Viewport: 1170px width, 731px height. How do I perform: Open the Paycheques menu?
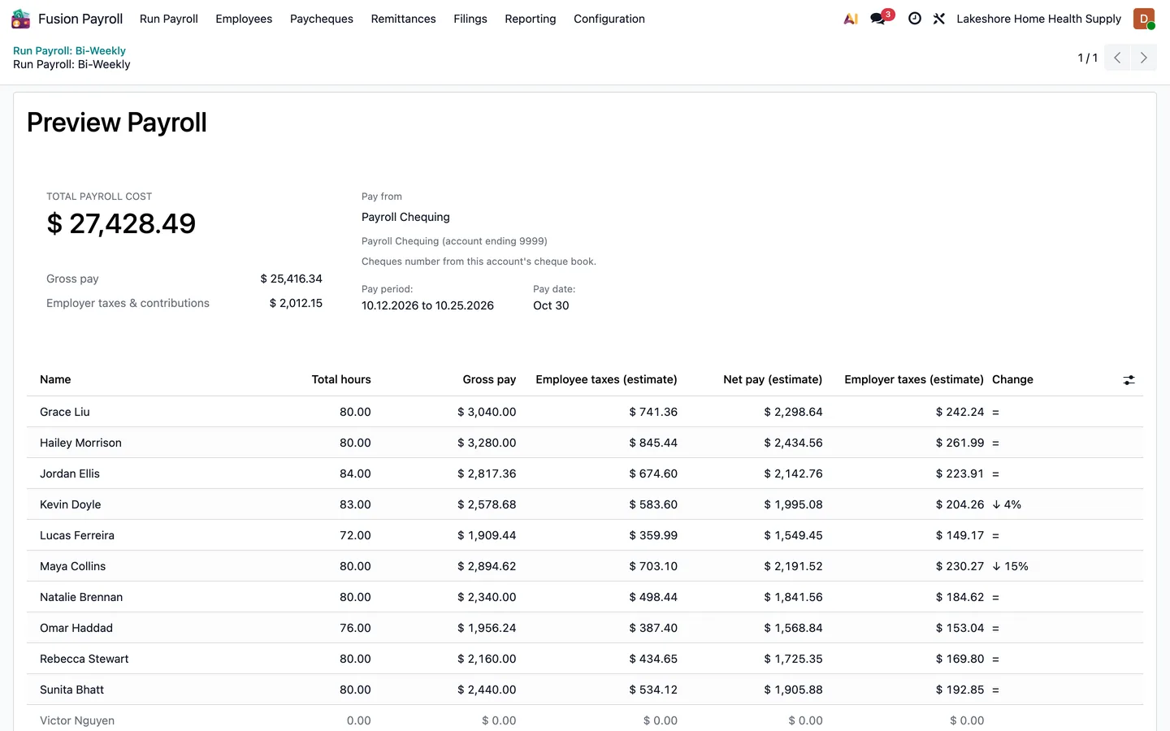pyautogui.click(x=322, y=19)
